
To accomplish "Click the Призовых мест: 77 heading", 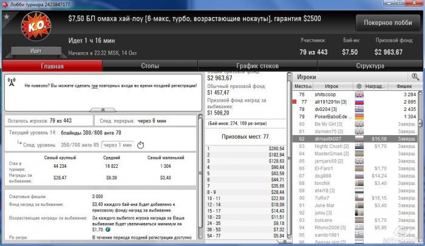I will (245, 137).
